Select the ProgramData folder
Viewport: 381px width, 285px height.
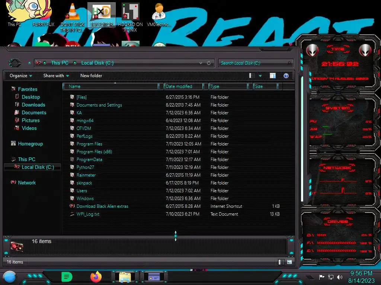[x=175, y=160]
